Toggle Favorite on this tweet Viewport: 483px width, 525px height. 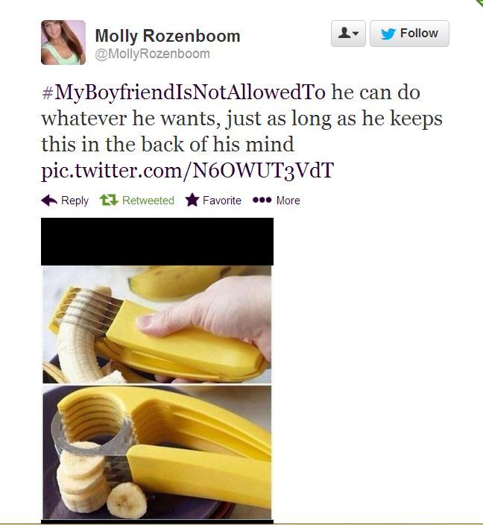[213, 200]
